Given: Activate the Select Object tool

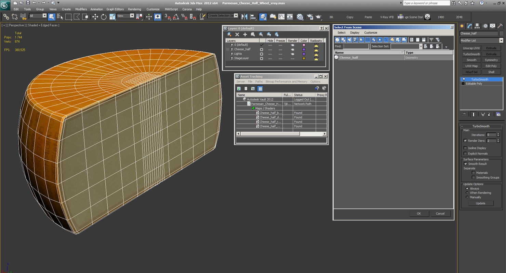Looking at the screenshot, I should click(52, 16).
